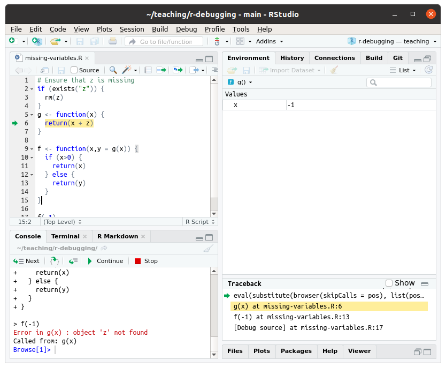Collapse the fold arrow on line 9
This screenshot has width=446, height=368.
click(x=32, y=149)
